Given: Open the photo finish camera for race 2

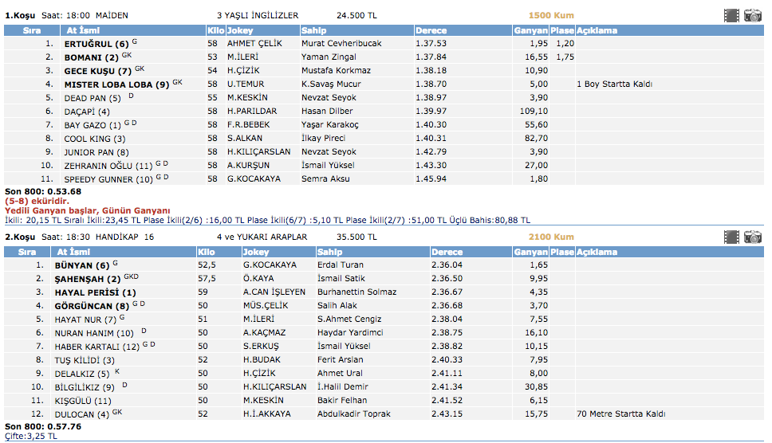Looking at the screenshot, I should (x=752, y=237).
